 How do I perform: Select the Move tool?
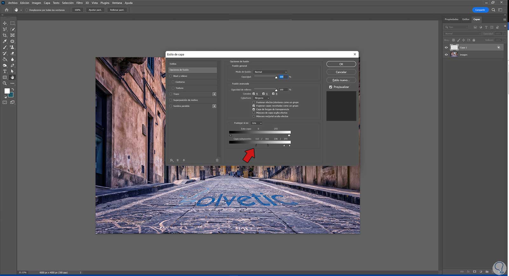(5, 23)
